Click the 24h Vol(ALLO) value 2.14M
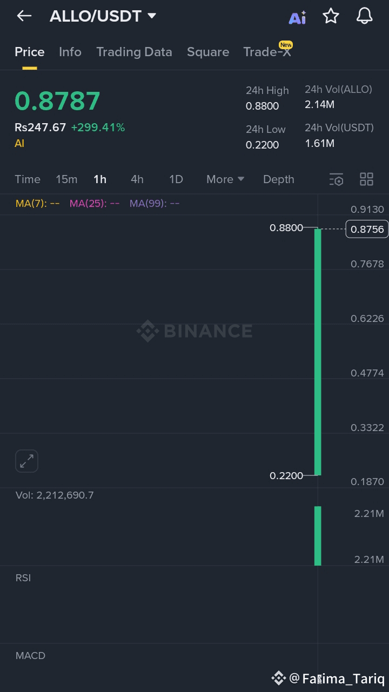This screenshot has height=692, width=389. pos(319,105)
